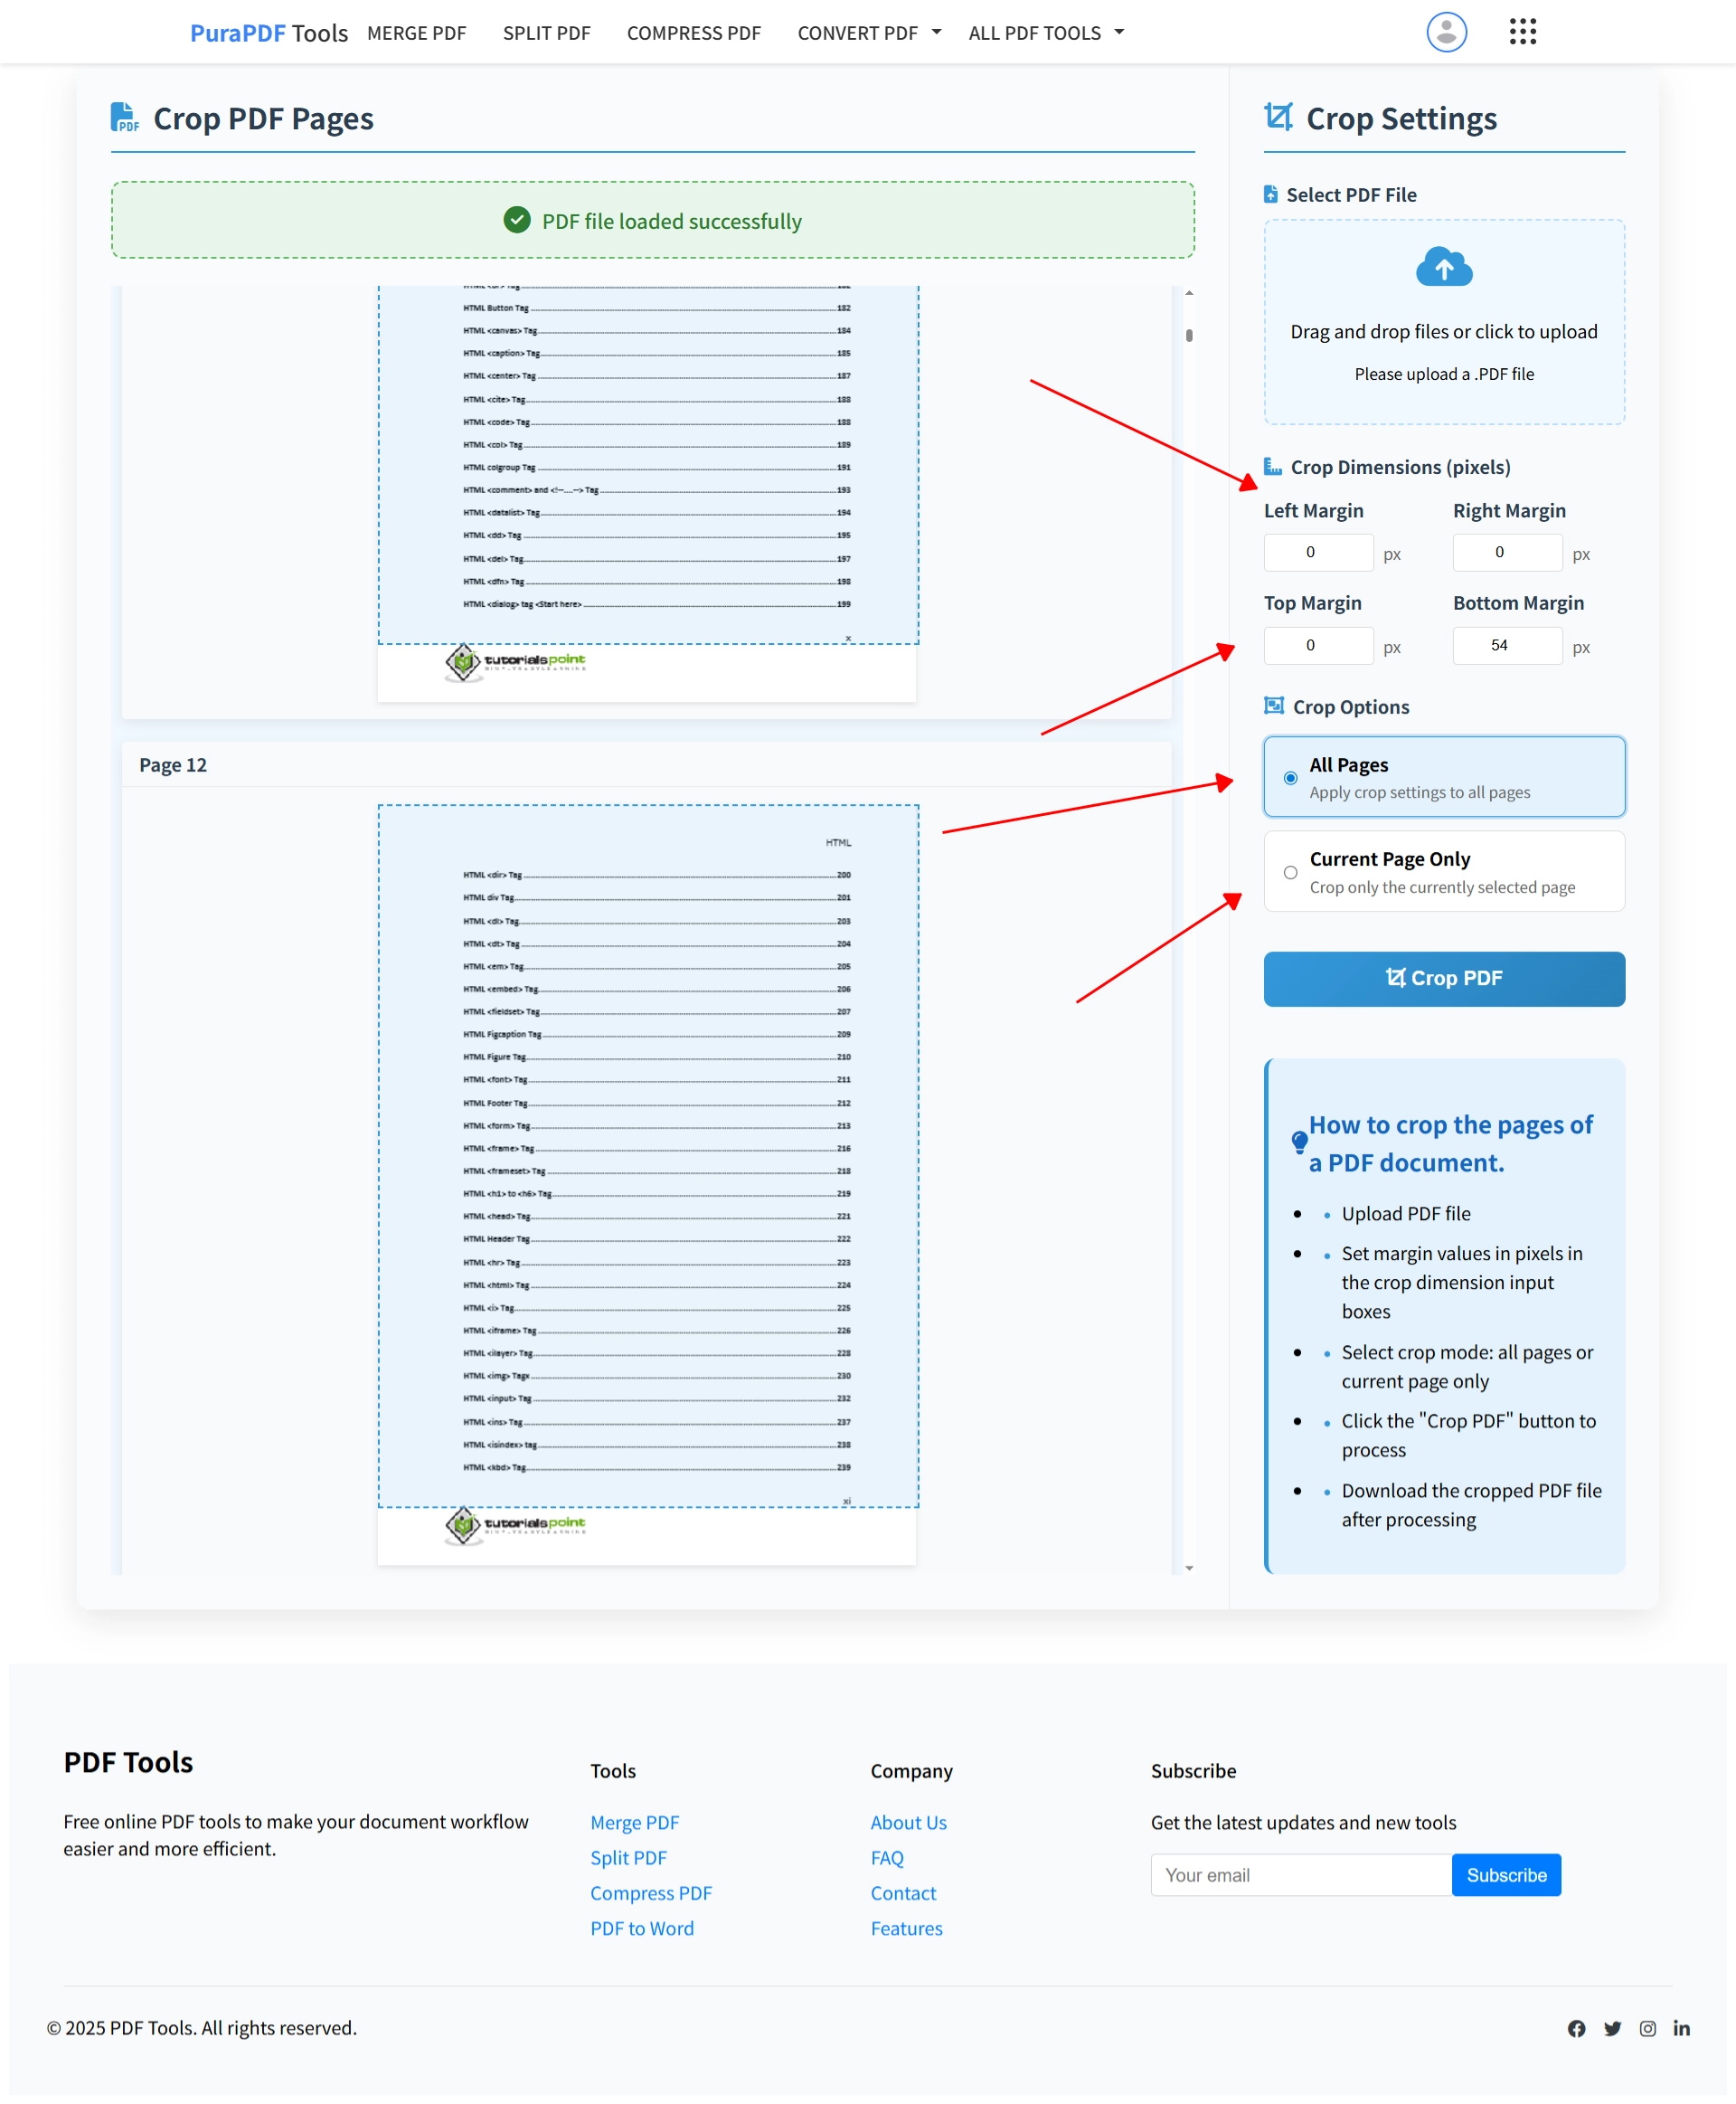The image size is (1736, 2104).
Task: Click the Crop Settings crop icon
Action: click(x=1278, y=117)
